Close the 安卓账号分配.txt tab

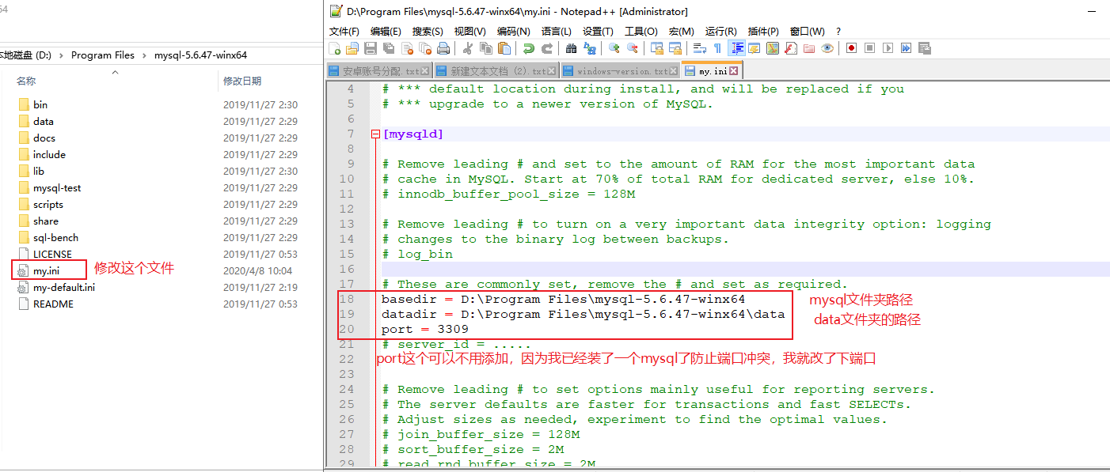pyautogui.click(x=425, y=71)
